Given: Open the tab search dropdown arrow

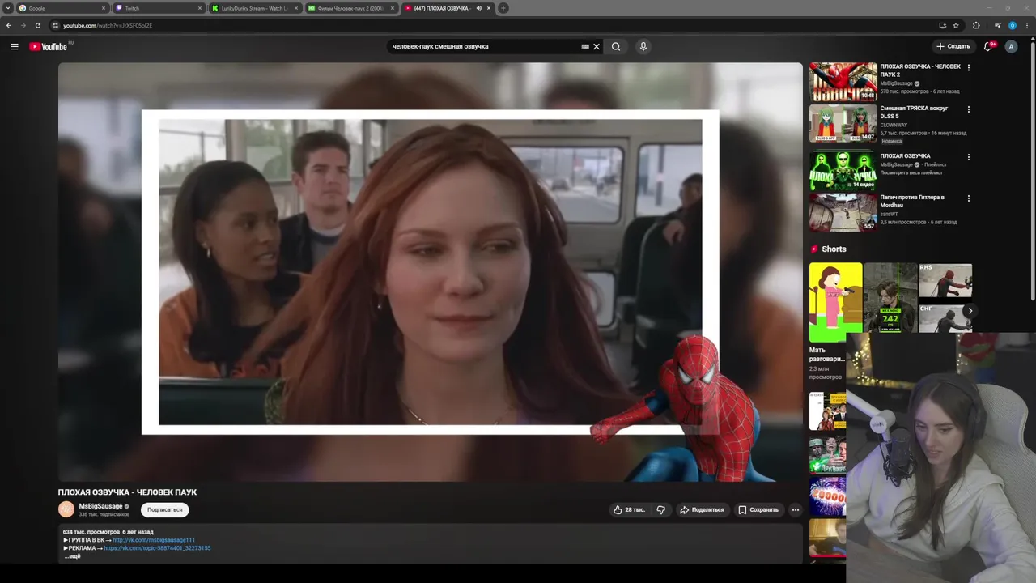Looking at the screenshot, I should [8, 8].
